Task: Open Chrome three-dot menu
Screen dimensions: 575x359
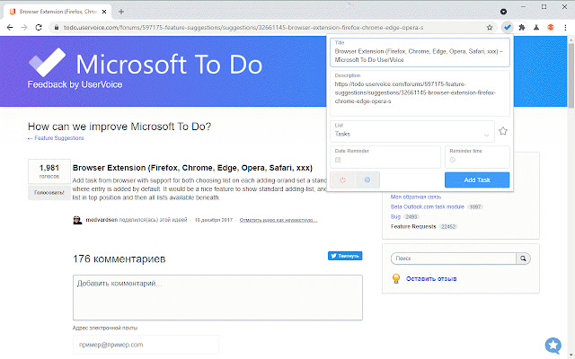Action: click(563, 28)
